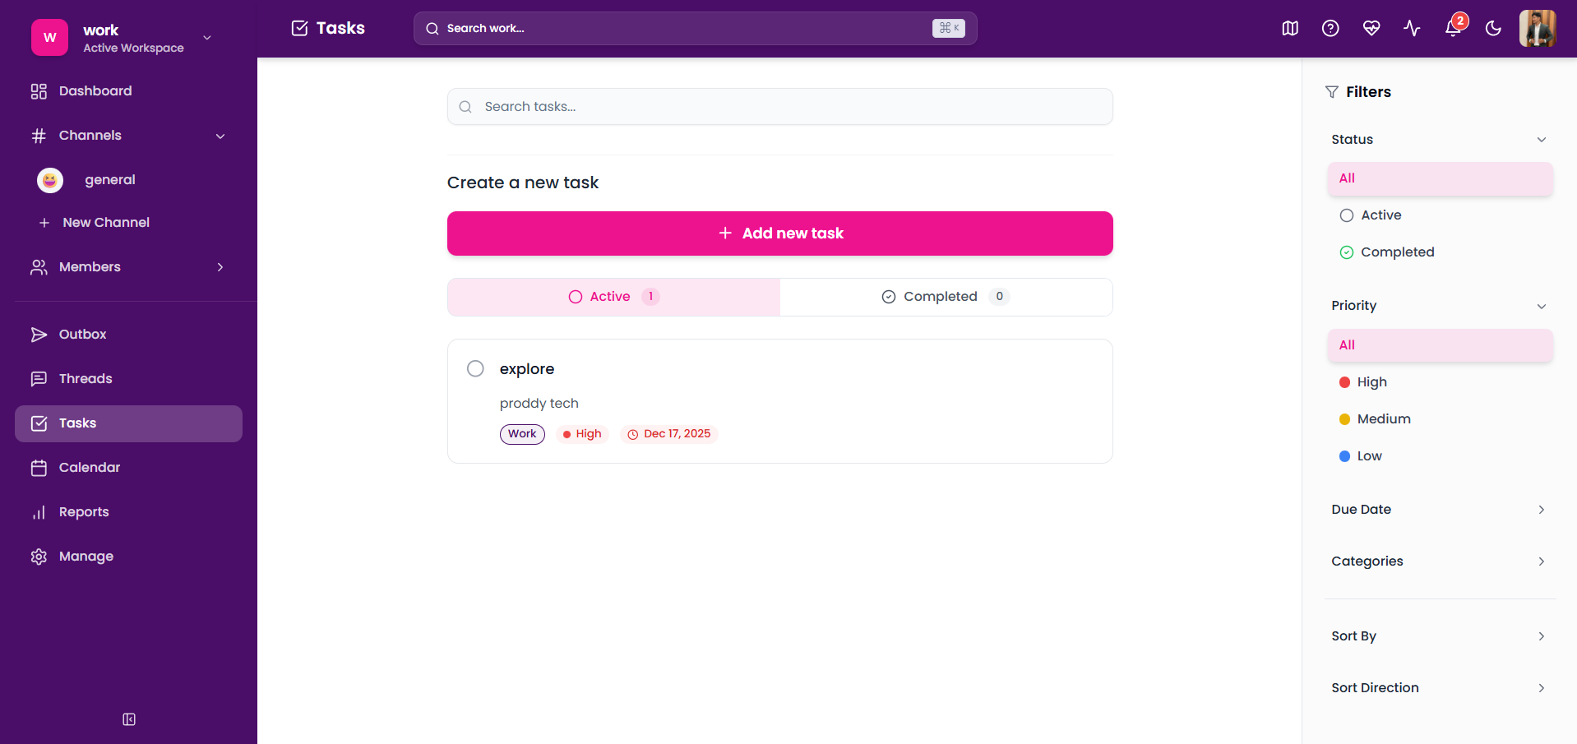Enable dark mode with the moon icon
The height and width of the screenshot is (744, 1577).
(x=1495, y=28)
